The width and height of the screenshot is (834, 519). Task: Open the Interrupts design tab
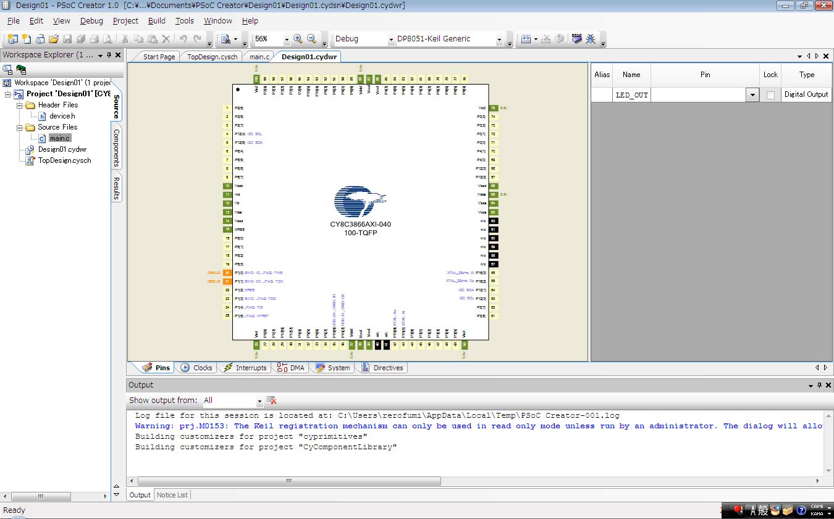coord(245,368)
